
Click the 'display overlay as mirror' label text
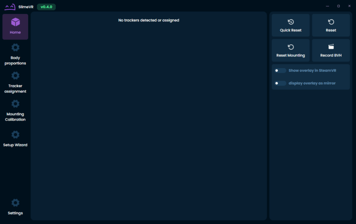pos(312,83)
